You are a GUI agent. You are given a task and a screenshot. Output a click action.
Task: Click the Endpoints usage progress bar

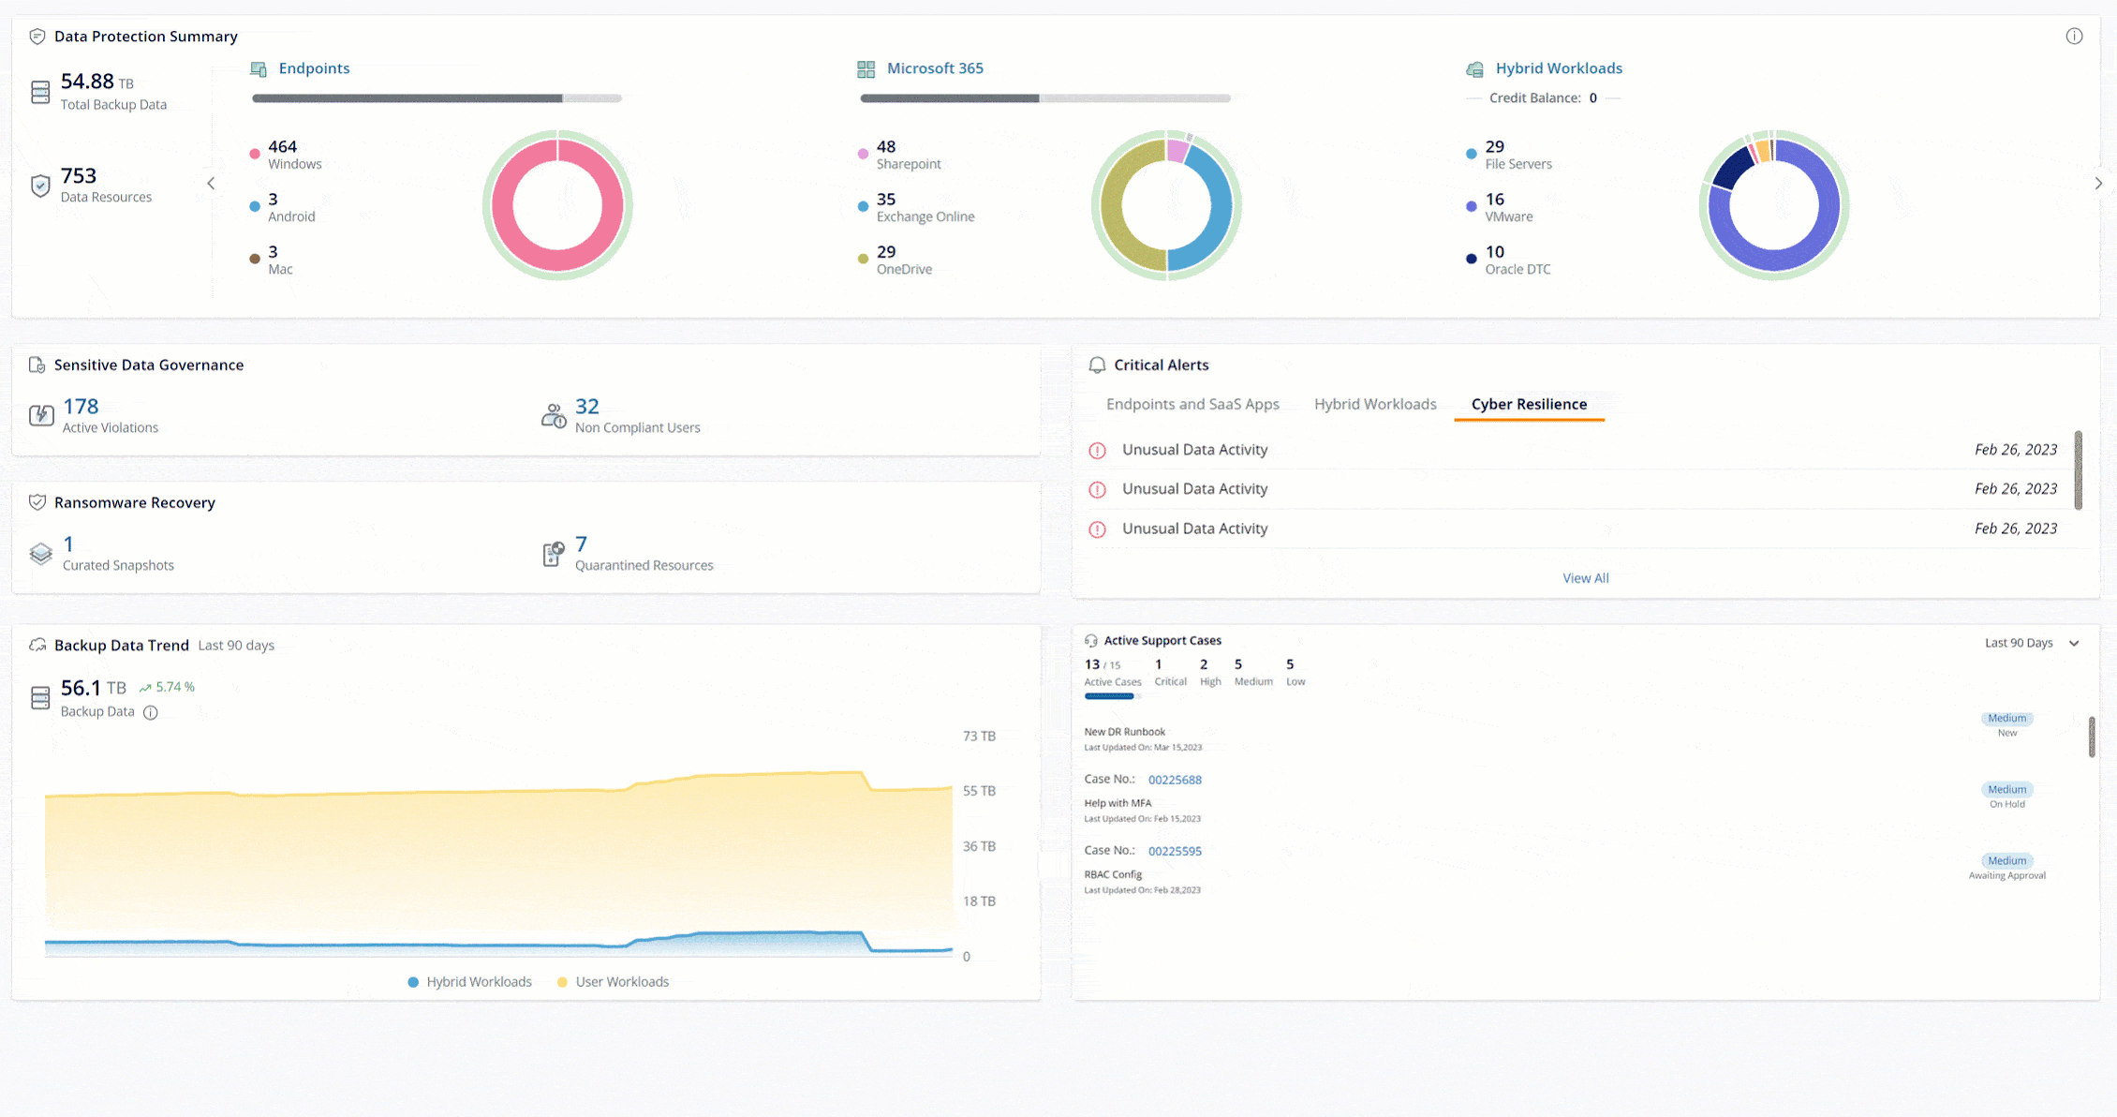(437, 98)
